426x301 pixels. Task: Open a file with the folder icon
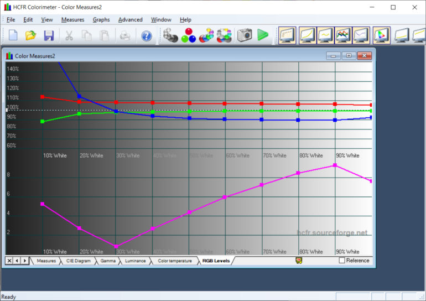[x=31, y=35]
